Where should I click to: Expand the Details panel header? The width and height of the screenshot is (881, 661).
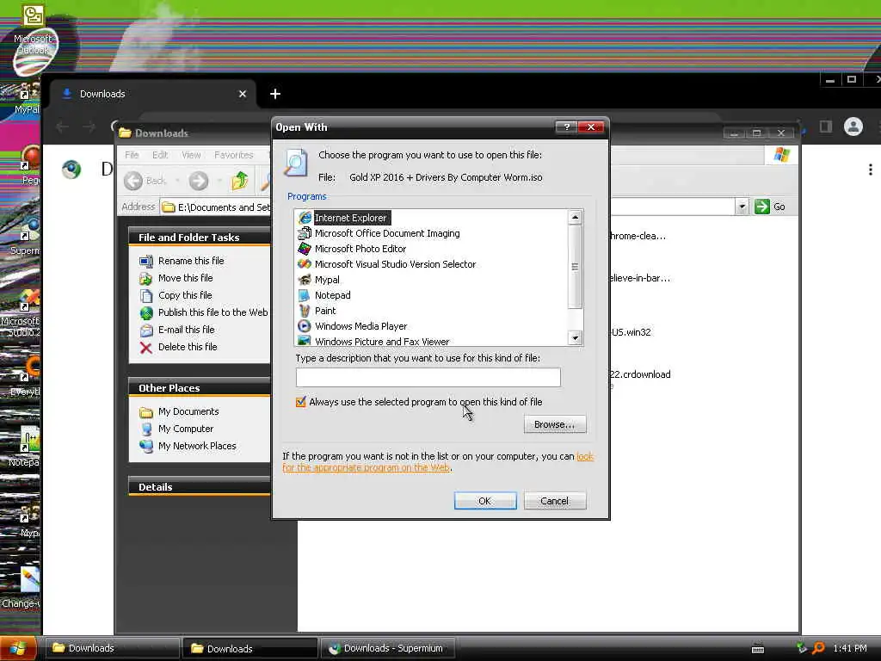pyautogui.click(x=200, y=487)
